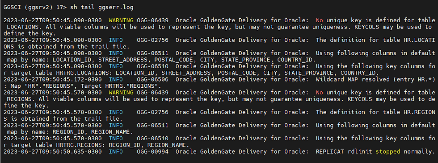Click 'REGION_ID, REGION_NAME.' in default map line
Image resolution: width=438 pixels, height=163 pixels.
(93, 132)
